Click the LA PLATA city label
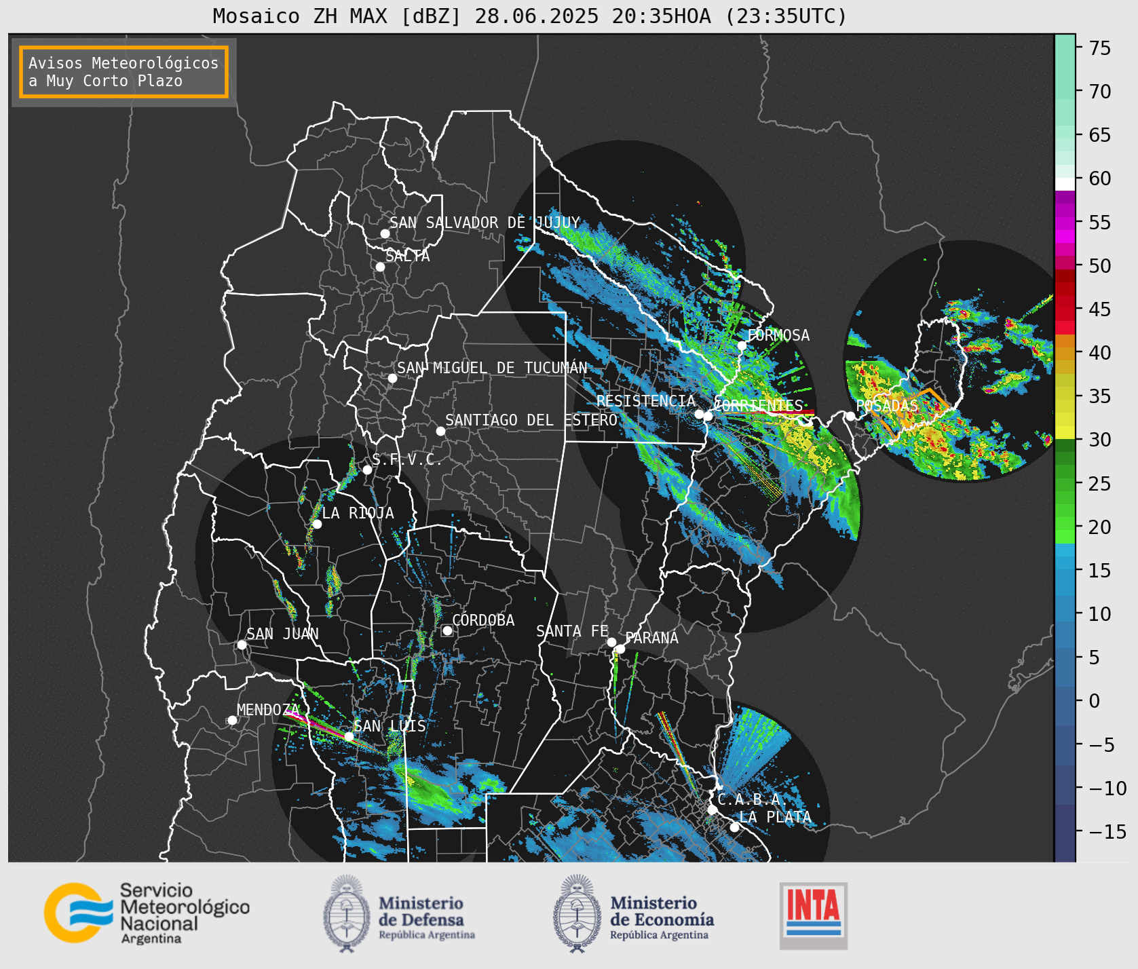The height and width of the screenshot is (969, 1138). coord(775,817)
